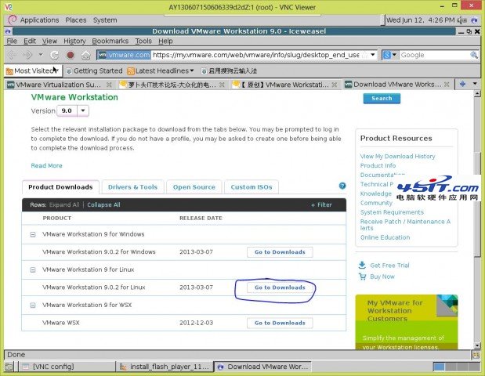Close the Download VMware Works... tab

(x=447, y=84)
